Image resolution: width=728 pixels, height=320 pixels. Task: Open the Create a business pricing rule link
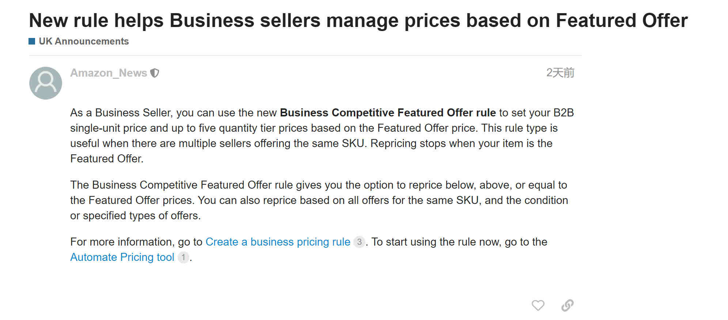click(278, 242)
